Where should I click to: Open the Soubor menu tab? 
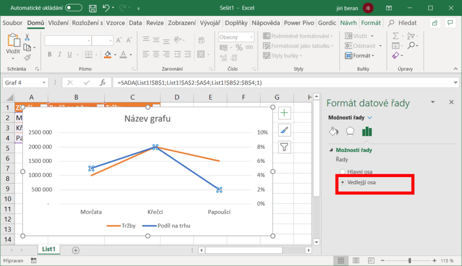tap(14, 23)
